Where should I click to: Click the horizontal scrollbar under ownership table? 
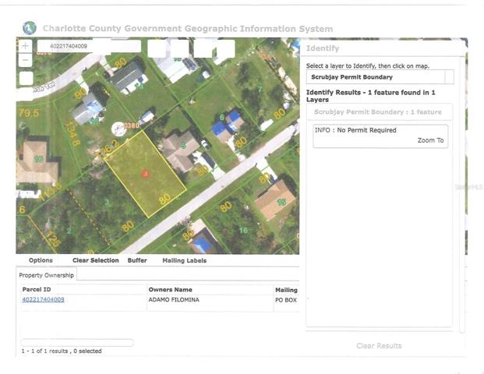[x=77, y=342]
